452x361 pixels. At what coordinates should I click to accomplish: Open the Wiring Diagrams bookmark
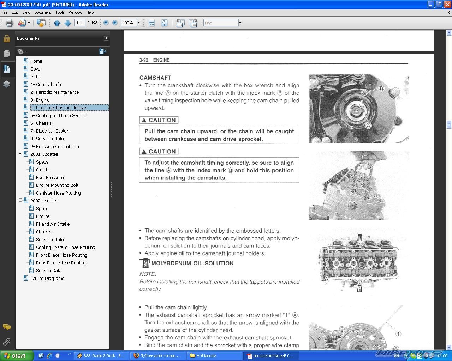click(x=47, y=278)
